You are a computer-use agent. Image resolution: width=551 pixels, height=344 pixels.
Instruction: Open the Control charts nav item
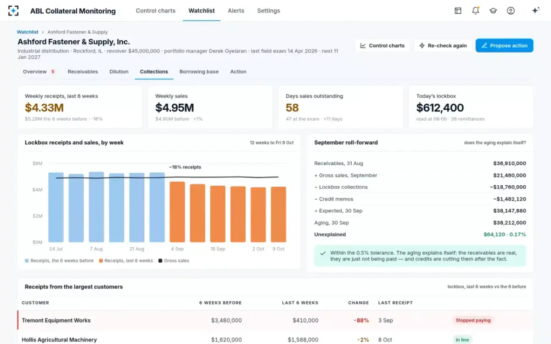156,11
